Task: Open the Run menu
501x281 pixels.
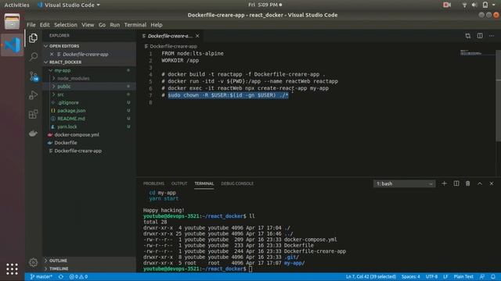Action: [115, 25]
